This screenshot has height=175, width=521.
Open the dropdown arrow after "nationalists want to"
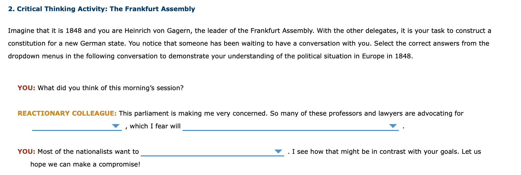point(278,151)
